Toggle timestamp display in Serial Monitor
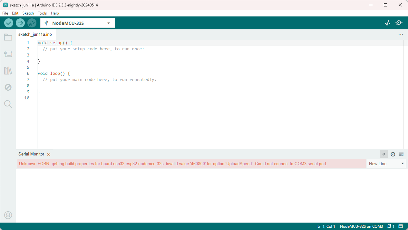The height and width of the screenshot is (230, 408). [x=393, y=154]
